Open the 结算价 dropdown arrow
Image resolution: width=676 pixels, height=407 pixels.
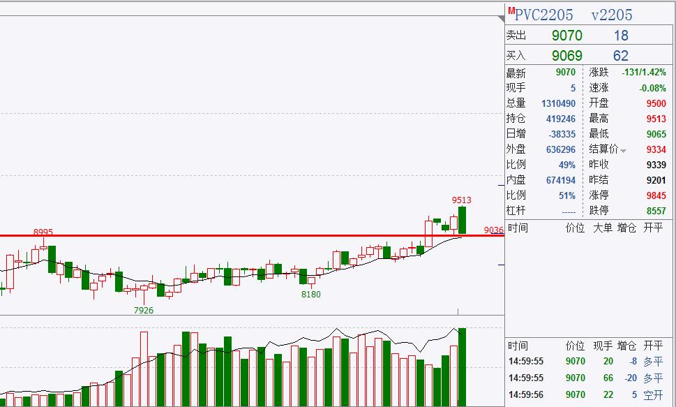(623, 151)
